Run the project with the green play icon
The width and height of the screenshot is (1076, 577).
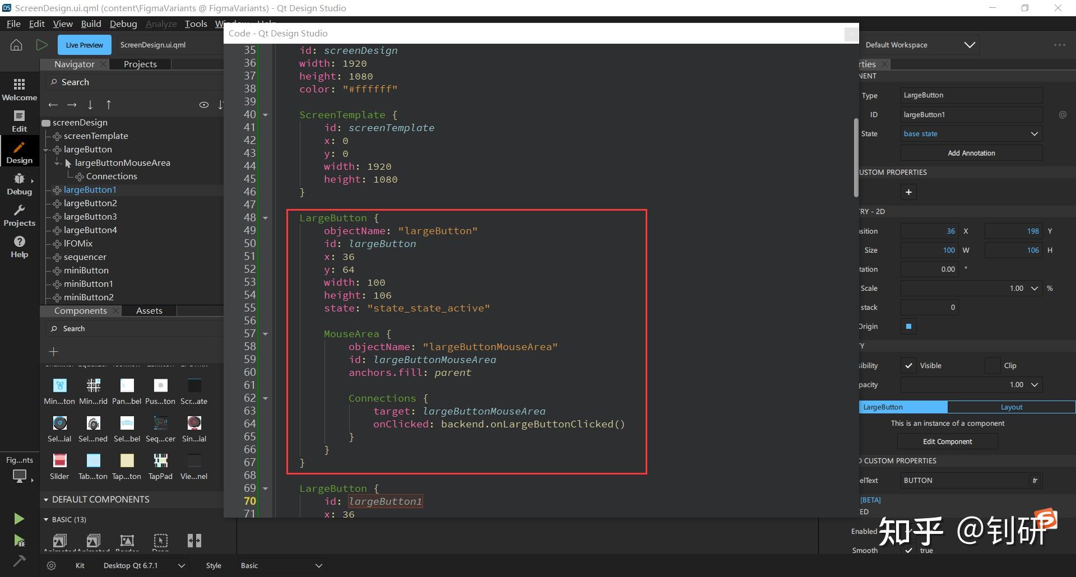click(x=18, y=518)
